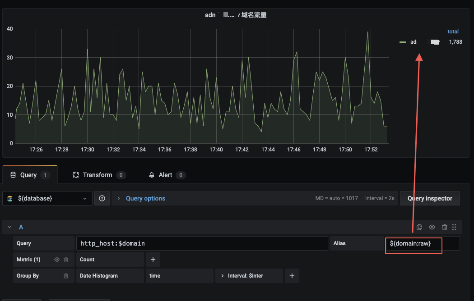Remove the Count metric via its trash icon
This screenshot has width=474, height=301.
click(65, 259)
